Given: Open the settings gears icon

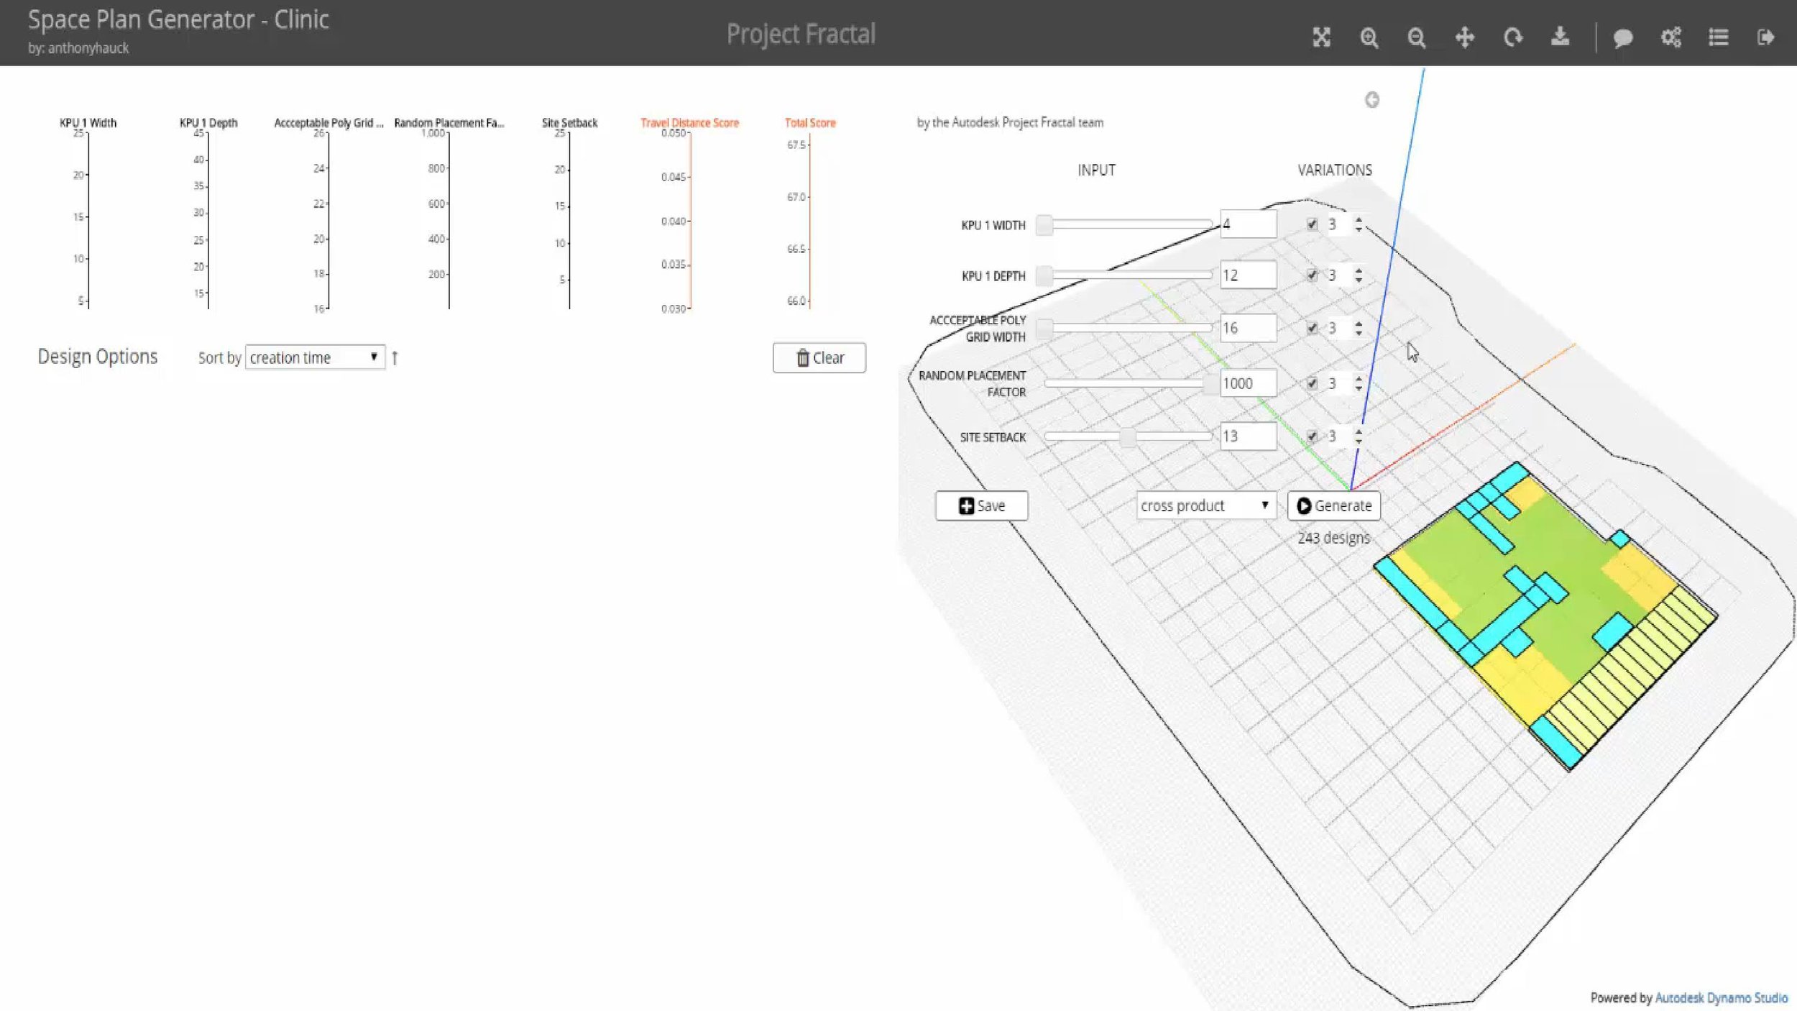Looking at the screenshot, I should click(1670, 37).
